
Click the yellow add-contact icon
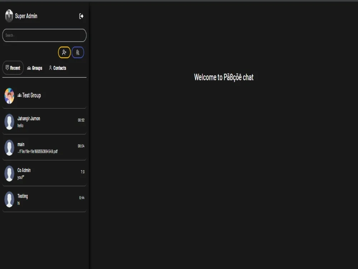tap(64, 52)
